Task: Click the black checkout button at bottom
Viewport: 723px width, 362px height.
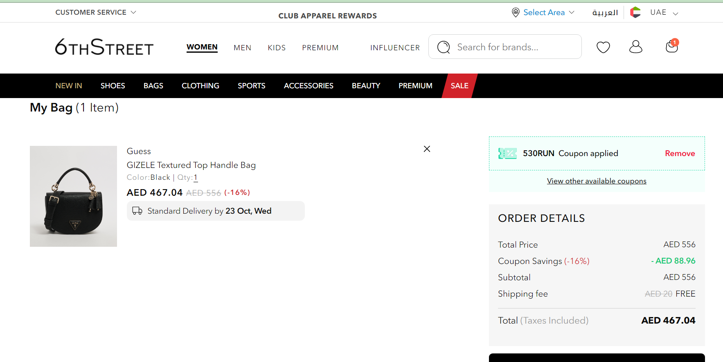Action: [597, 358]
